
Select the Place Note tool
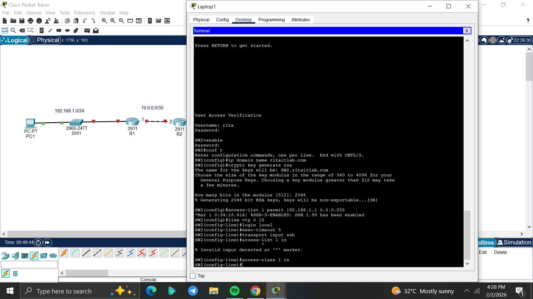[41, 30]
